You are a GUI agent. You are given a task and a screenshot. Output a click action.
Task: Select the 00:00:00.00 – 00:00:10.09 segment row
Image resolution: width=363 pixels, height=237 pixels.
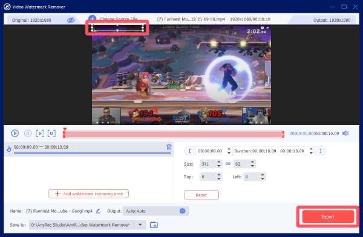tap(89, 149)
